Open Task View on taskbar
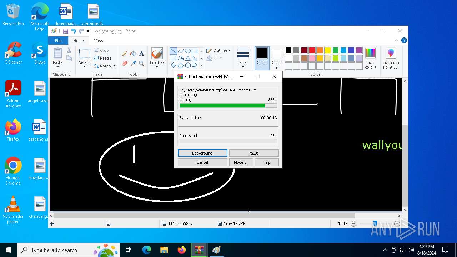 (129, 250)
